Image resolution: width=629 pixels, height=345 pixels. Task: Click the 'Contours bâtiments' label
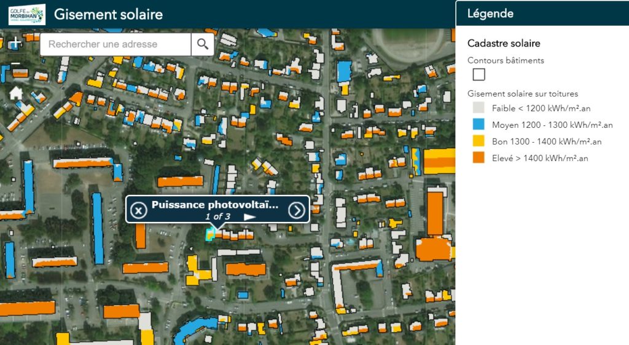(506, 61)
